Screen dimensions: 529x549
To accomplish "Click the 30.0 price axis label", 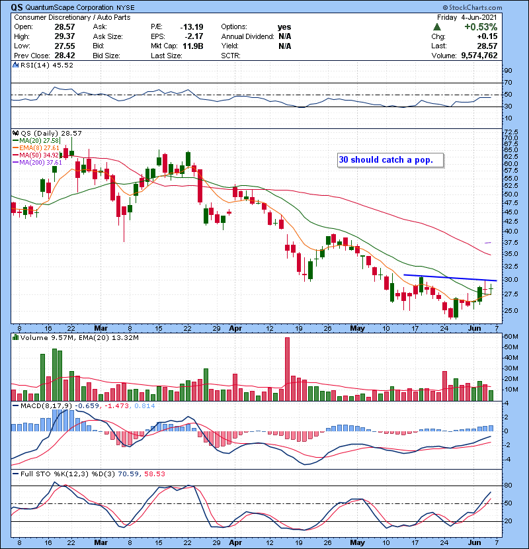I will (511, 279).
